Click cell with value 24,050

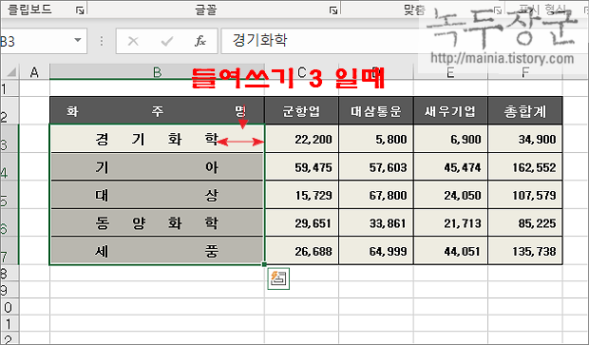[x=450, y=195]
